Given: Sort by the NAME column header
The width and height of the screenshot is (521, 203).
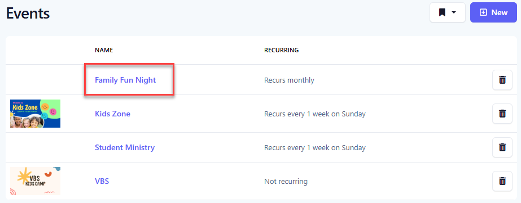Looking at the screenshot, I should coord(104,50).
